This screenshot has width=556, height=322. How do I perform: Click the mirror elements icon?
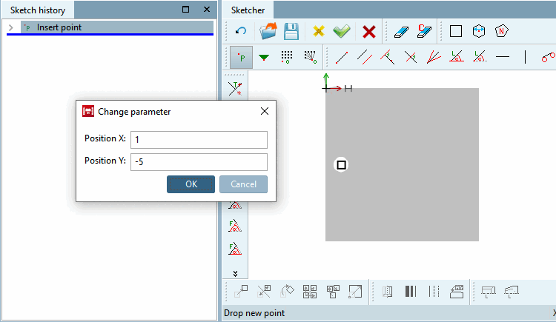(x=264, y=292)
